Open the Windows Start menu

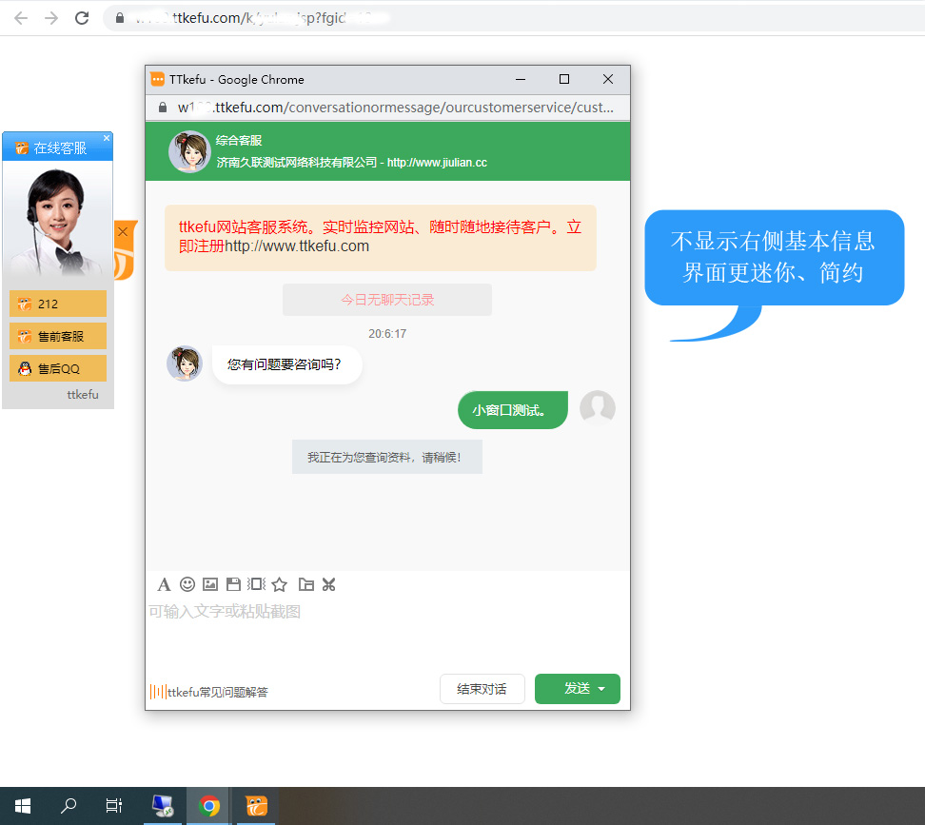(23, 806)
